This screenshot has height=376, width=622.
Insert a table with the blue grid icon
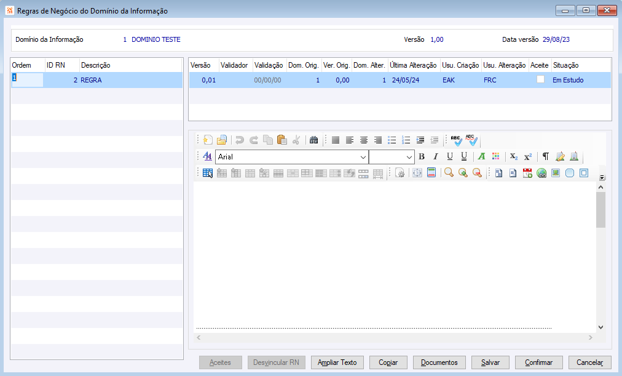208,173
